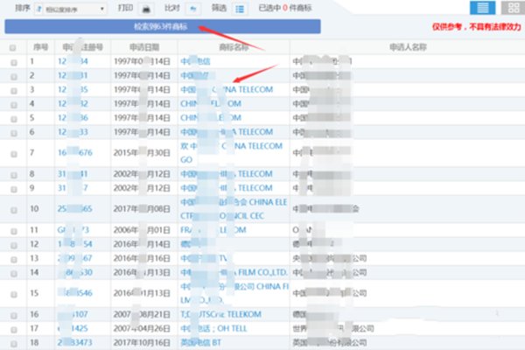Click row 17 date ending 04月26日
Image resolution: width=525 pixels, height=350 pixels.
pyautogui.click(x=142, y=329)
